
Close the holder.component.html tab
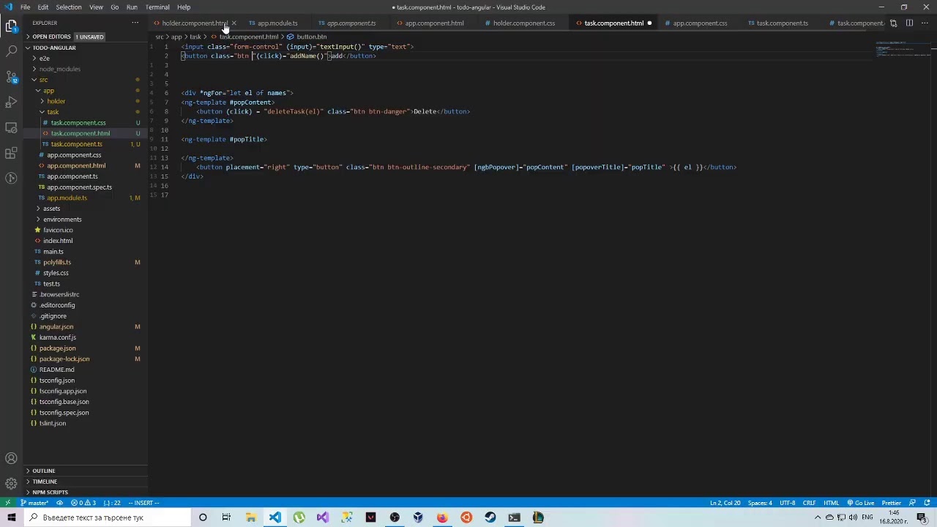click(x=234, y=23)
